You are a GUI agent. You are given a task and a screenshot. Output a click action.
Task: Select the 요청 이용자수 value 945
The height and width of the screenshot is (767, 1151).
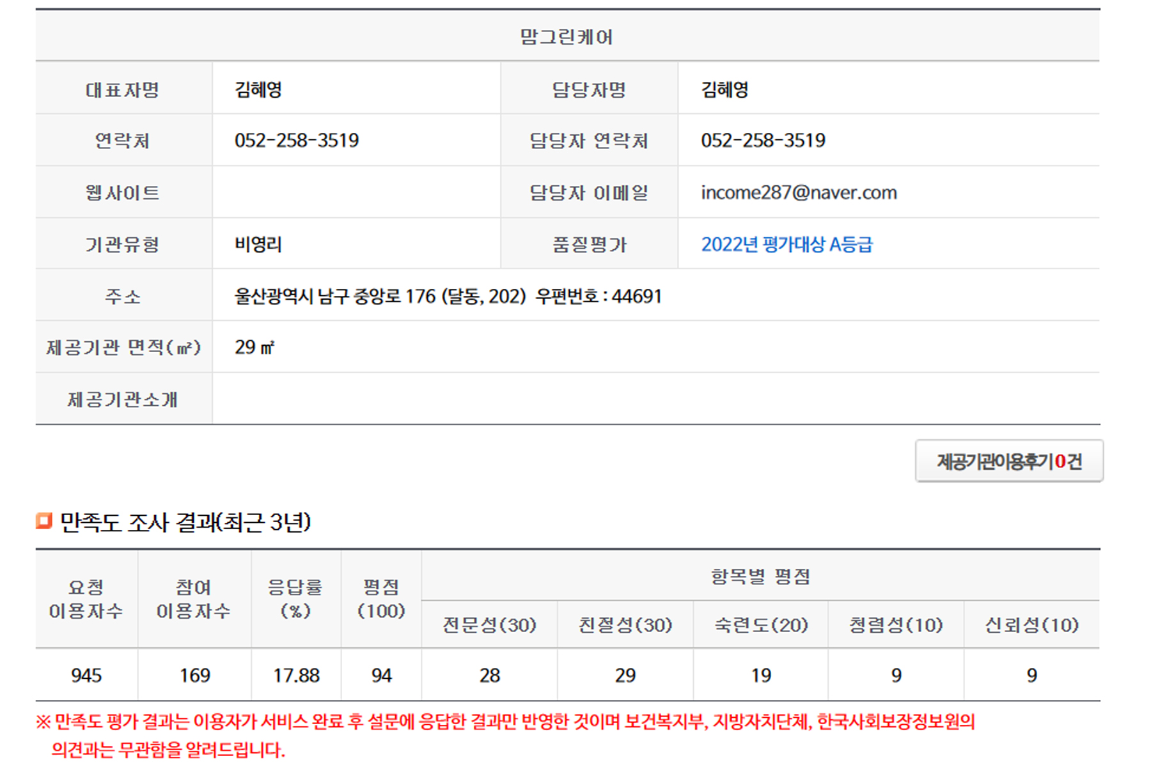click(x=86, y=675)
